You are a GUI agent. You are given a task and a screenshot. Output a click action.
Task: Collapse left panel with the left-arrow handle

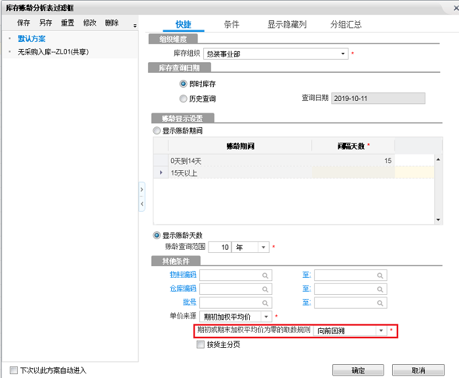(142, 205)
